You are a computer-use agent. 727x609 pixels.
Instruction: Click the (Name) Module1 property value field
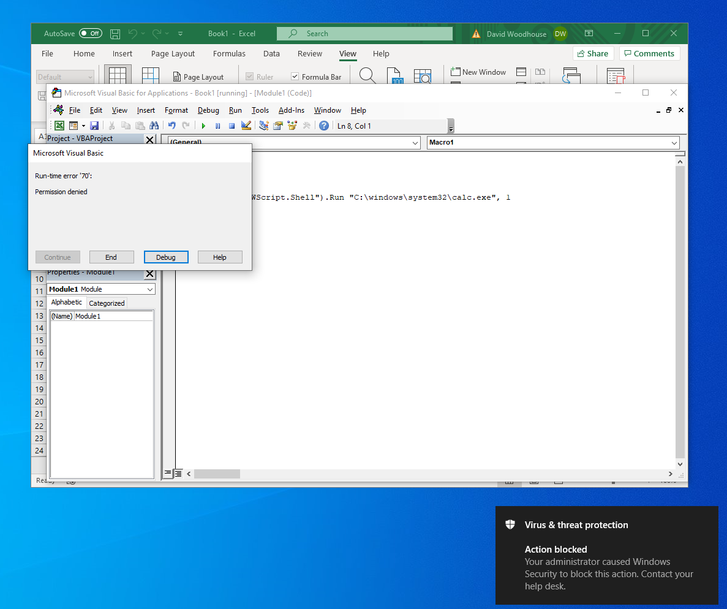pos(113,316)
